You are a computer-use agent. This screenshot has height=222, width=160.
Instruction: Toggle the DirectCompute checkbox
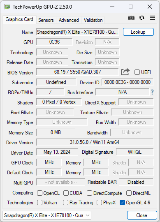click(89, 193)
